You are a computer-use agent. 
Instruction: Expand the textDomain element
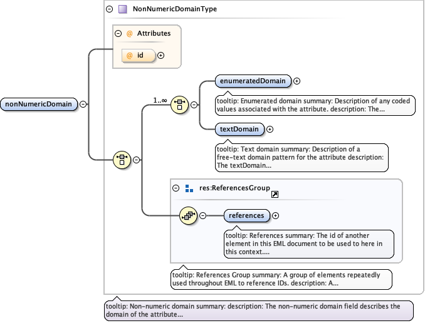[270, 130]
